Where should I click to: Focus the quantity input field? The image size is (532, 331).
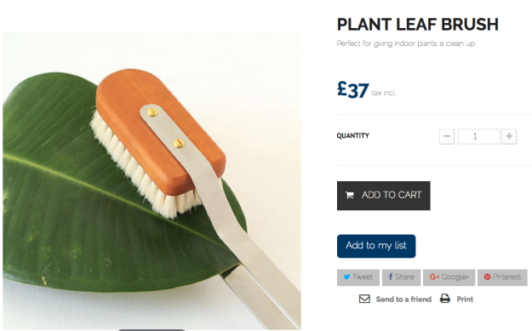pyautogui.click(x=478, y=136)
